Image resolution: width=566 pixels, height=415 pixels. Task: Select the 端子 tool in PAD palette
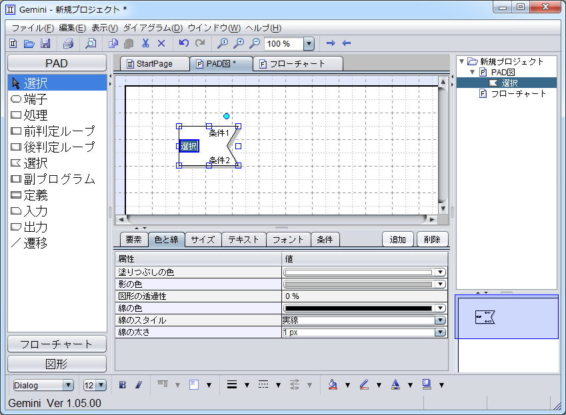click(x=57, y=99)
